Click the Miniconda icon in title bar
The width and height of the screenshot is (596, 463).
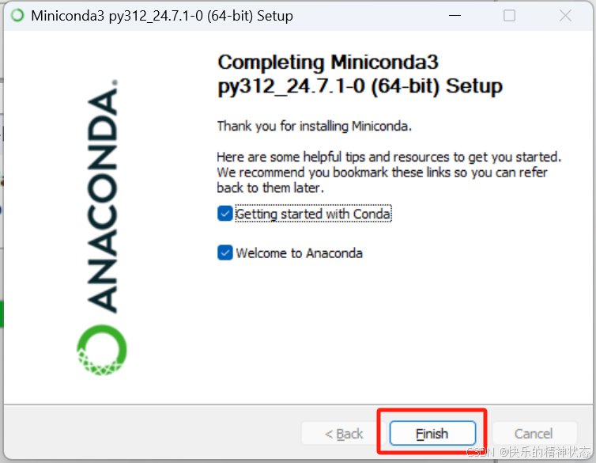point(17,16)
